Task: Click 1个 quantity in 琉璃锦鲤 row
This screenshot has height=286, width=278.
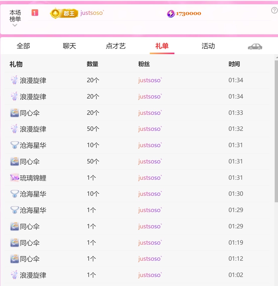Action: click(x=91, y=178)
